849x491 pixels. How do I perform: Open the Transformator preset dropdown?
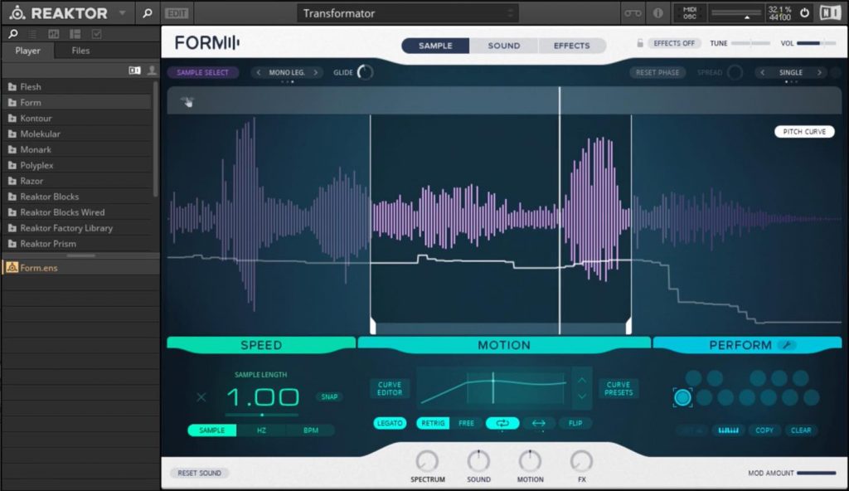[406, 12]
